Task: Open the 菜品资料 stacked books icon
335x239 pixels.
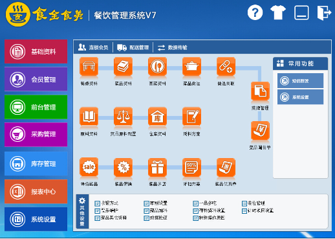Action: click(123, 67)
